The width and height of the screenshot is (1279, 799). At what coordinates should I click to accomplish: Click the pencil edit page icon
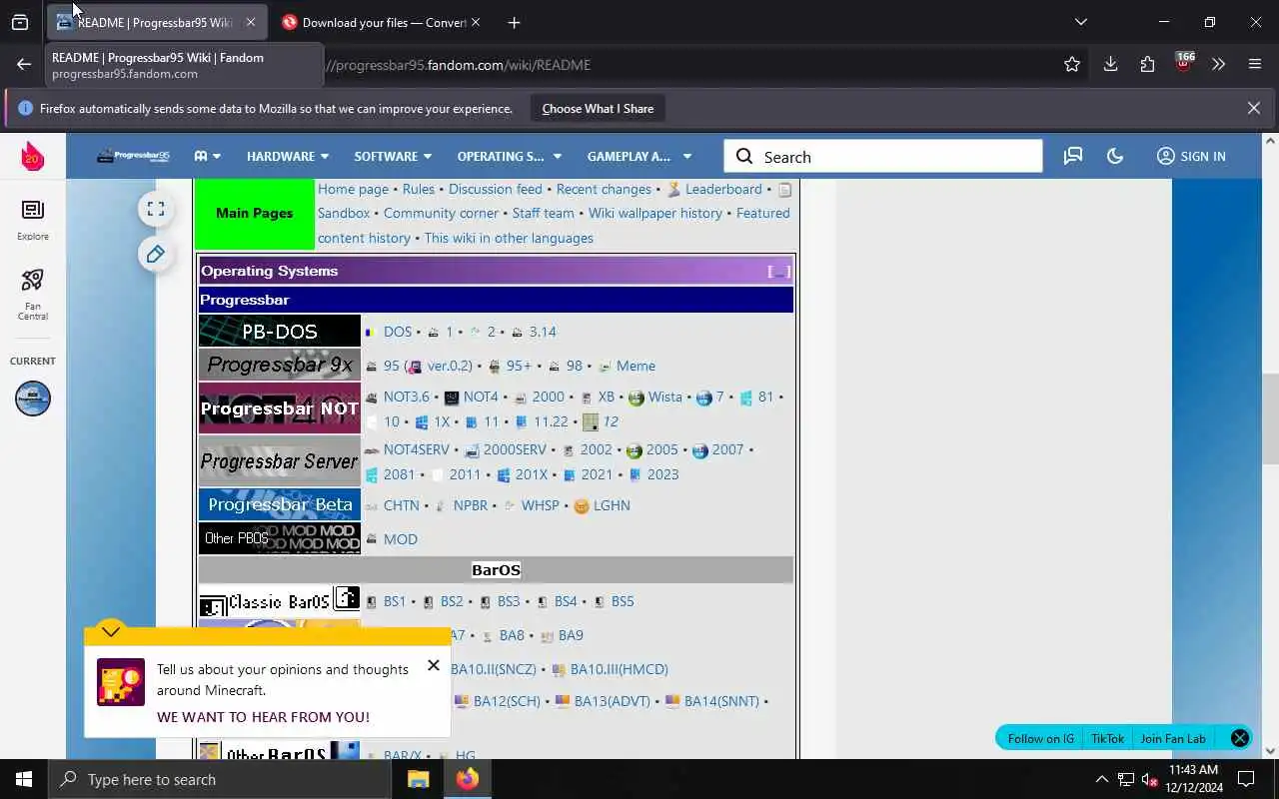click(155, 255)
